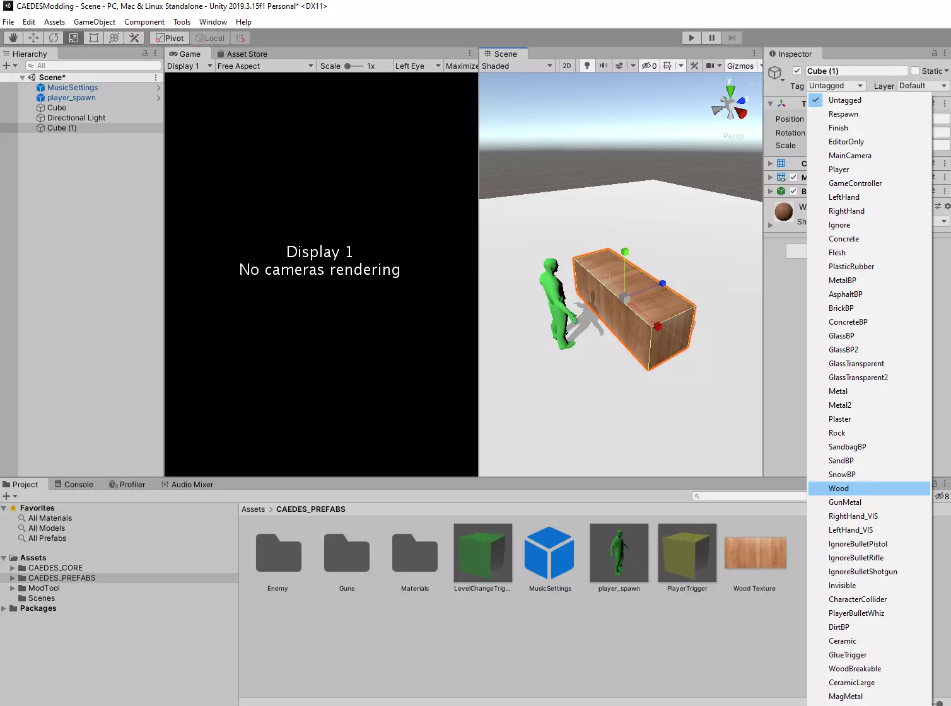Select the Move tool
The width and height of the screenshot is (951, 706).
click(33, 38)
